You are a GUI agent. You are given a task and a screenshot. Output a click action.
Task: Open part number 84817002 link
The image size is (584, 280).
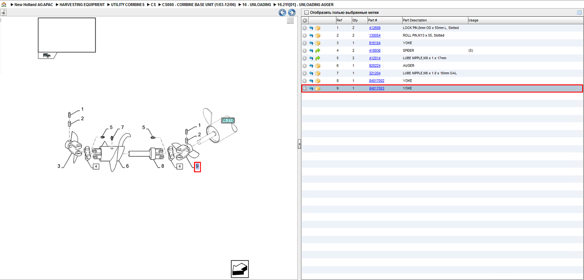pyautogui.click(x=376, y=81)
